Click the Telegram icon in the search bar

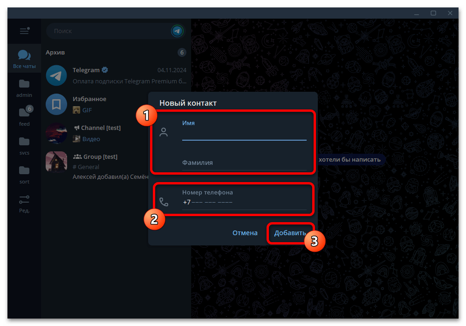(177, 31)
